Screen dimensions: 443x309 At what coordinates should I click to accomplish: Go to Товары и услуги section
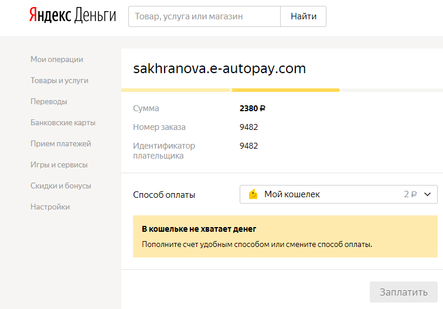coord(59,80)
